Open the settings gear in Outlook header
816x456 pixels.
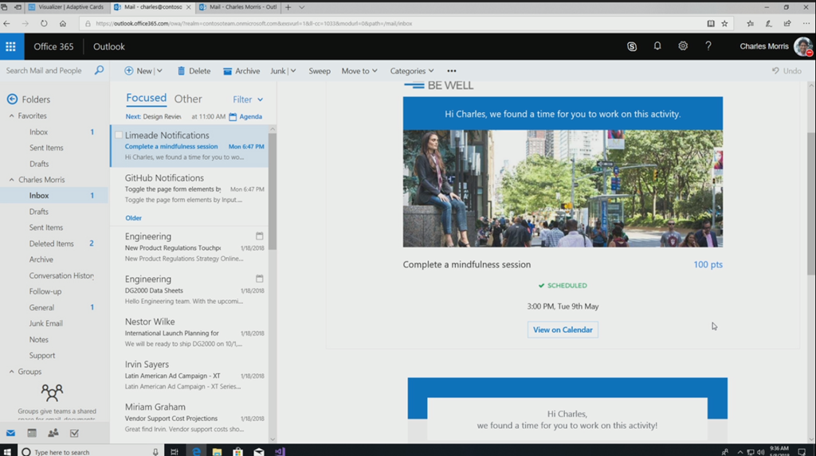click(683, 46)
